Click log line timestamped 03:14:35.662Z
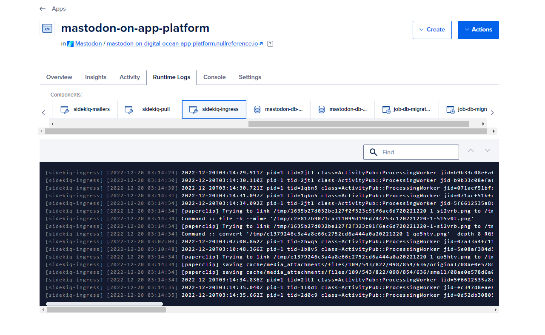Viewport: 545px width, 335px height. coord(269,295)
